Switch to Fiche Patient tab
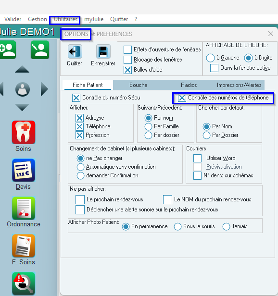This screenshot has height=296, width=278. (x=88, y=85)
